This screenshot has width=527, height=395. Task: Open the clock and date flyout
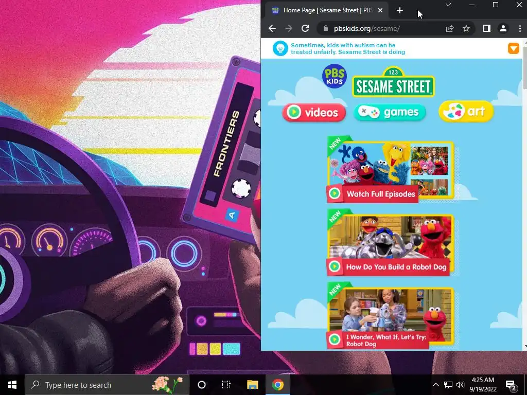pos(483,385)
